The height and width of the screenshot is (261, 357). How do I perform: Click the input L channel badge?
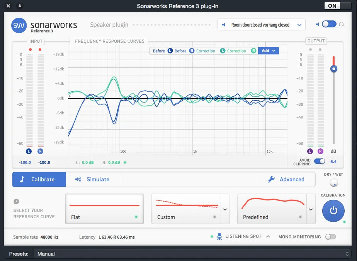click(29, 151)
